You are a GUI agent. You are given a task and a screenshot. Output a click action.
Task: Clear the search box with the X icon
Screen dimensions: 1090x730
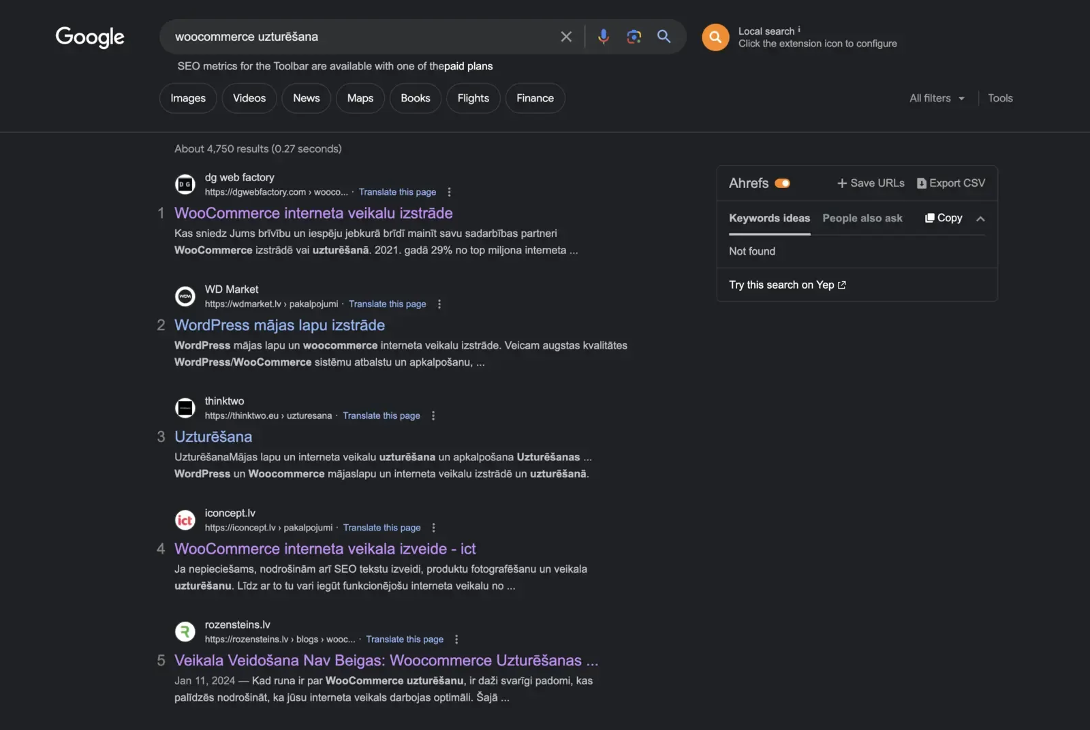[x=566, y=37]
